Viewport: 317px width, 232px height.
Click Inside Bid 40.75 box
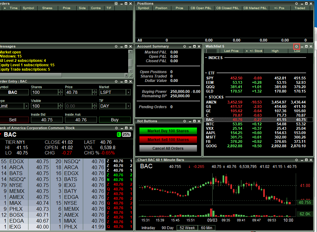[47, 120]
